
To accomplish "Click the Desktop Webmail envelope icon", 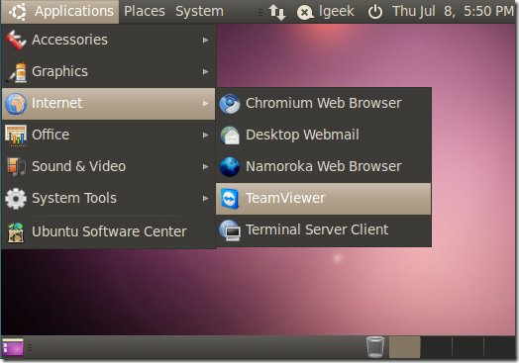I will (x=230, y=136).
